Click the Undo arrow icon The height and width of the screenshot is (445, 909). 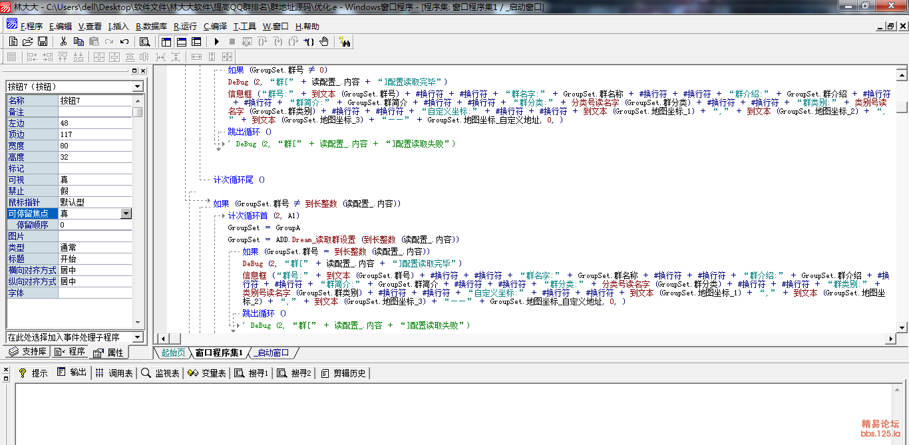point(124,41)
